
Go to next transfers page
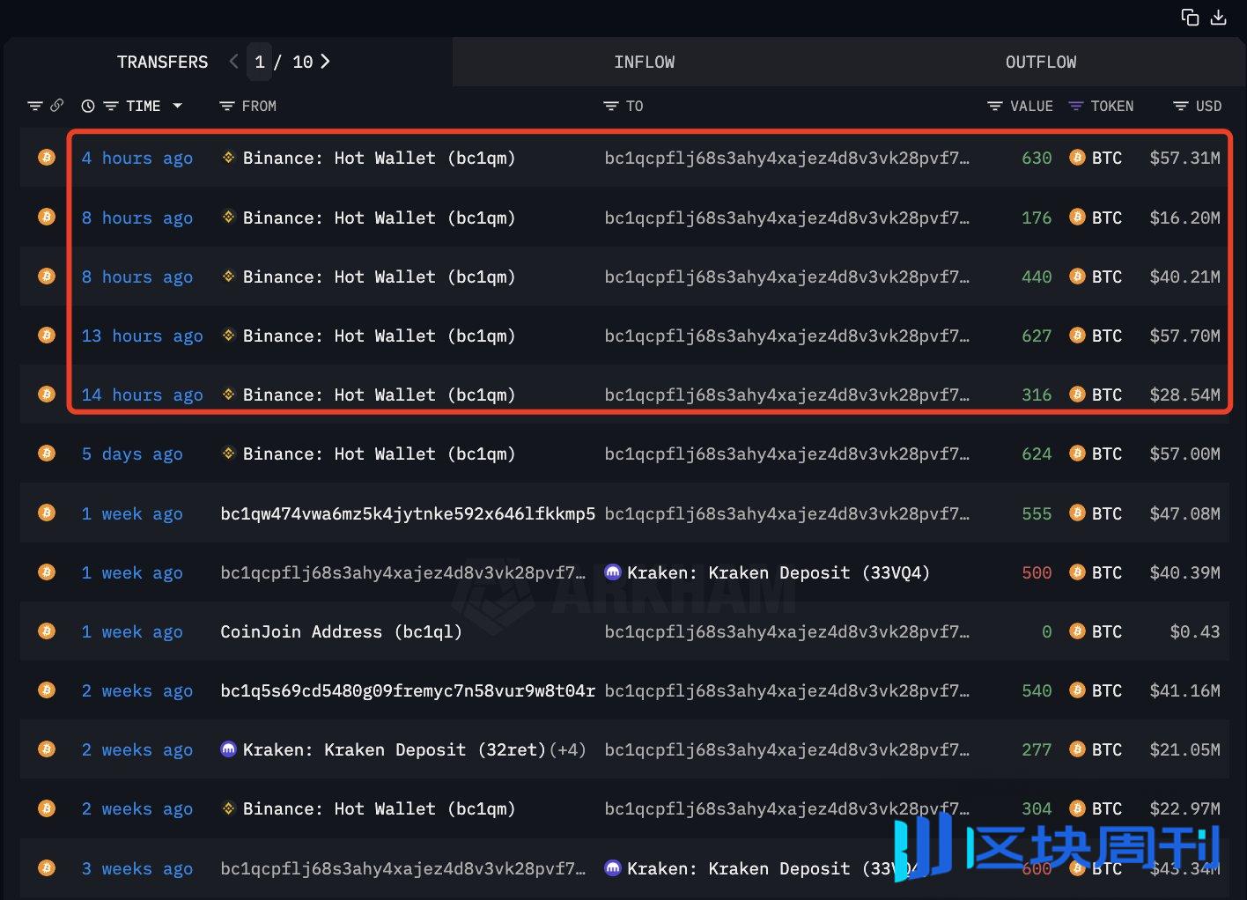point(325,62)
